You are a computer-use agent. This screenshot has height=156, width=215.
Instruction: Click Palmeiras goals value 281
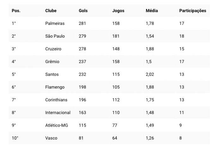[82, 23]
